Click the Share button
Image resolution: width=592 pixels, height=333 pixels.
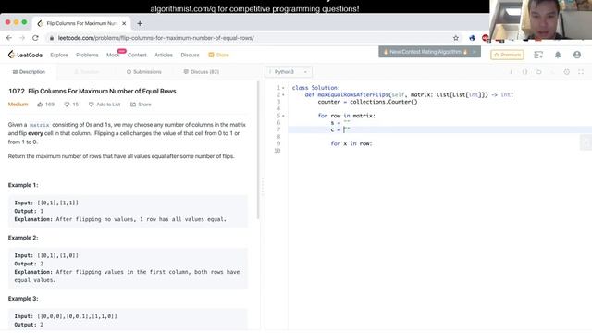(141, 105)
